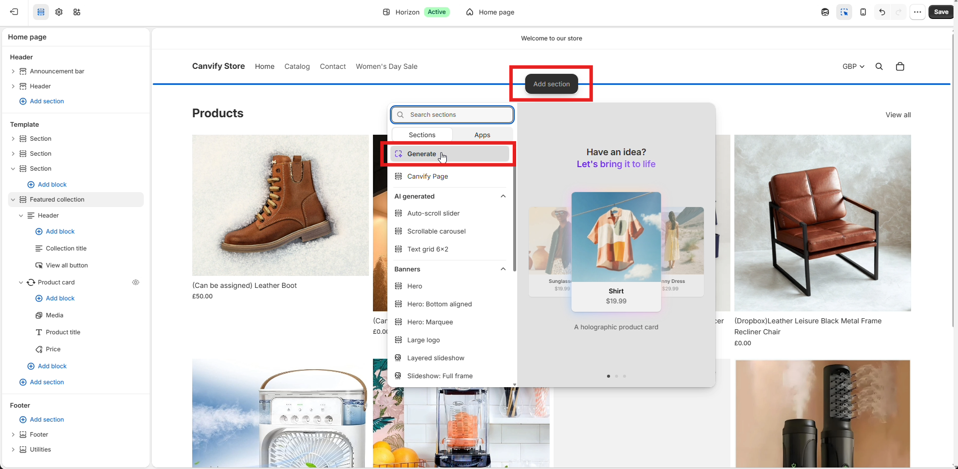The width and height of the screenshot is (958, 469).
Task: Select the Auto-scroll slider section
Action: [449, 214]
